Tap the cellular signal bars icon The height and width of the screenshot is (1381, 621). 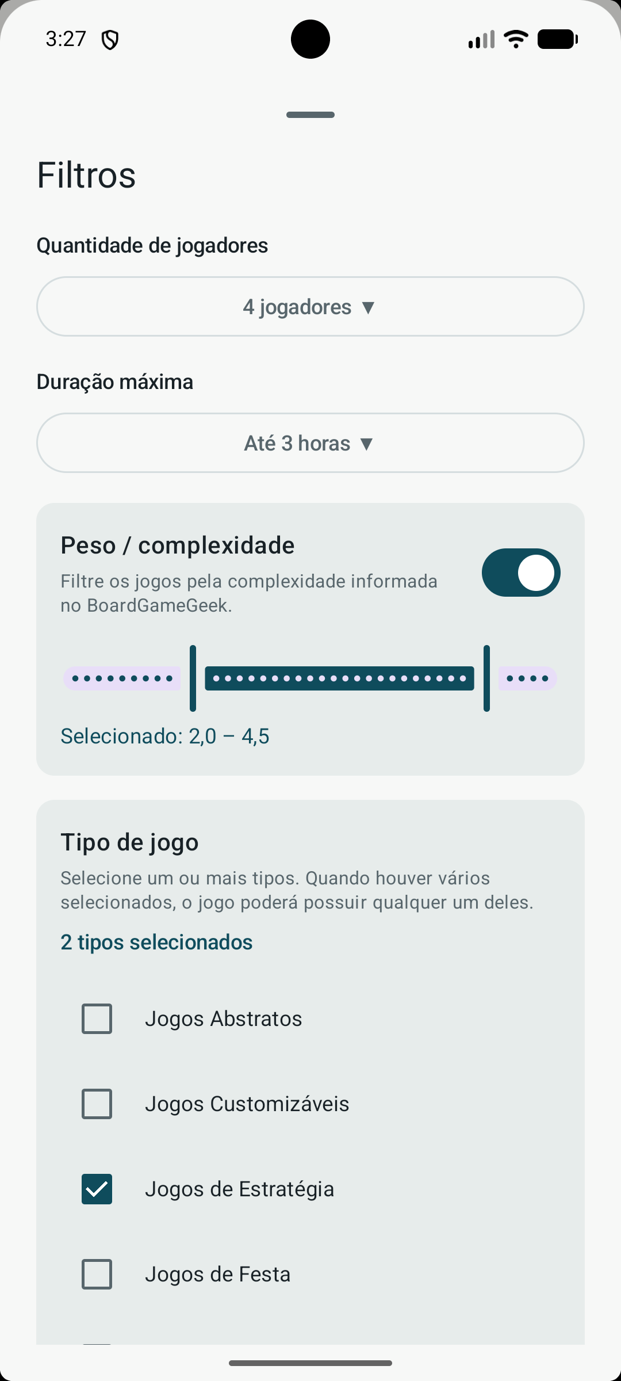(481, 39)
